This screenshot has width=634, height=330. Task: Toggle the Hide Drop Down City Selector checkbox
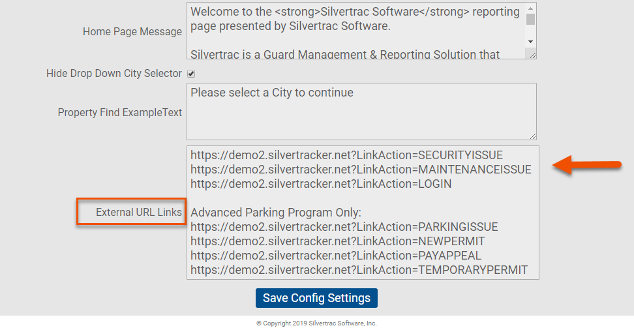click(191, 74)
